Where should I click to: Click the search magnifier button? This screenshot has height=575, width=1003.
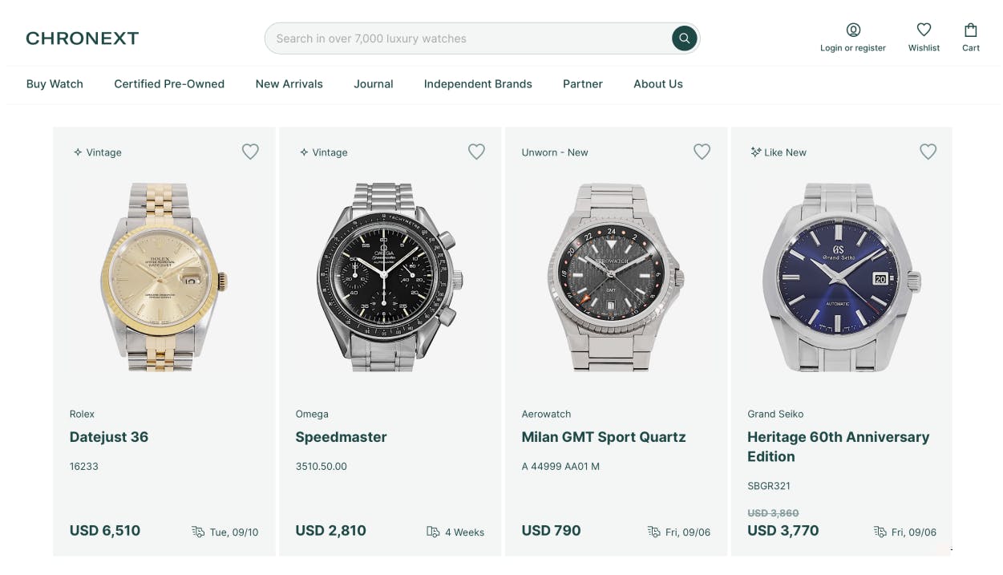click(684, 38)
